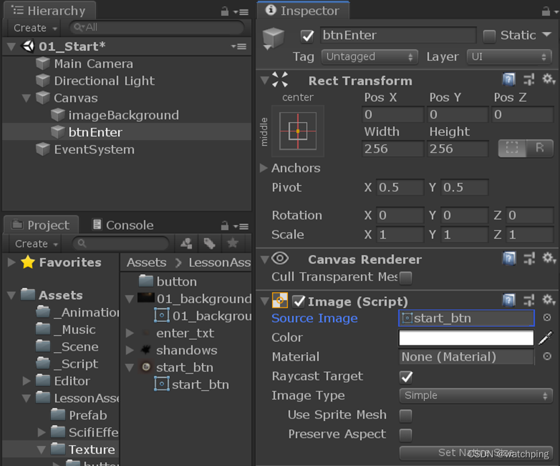560x466 pixels.
Task: Click the btnEnter GameObject cube icon
Action: (x=273, y=38)
